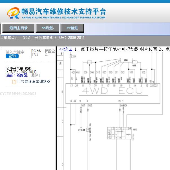The image size is (170, 170).
Task: Run the search with the 查询 button
Action: click(x=12, y=56)
